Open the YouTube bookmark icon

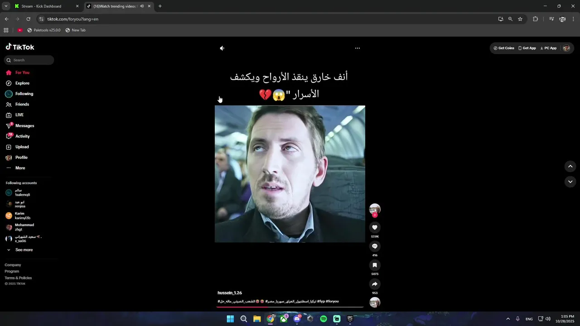(20, 30)
